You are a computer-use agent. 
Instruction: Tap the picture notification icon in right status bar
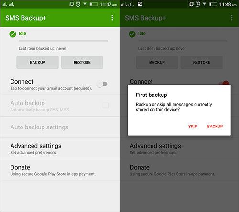(140, 4)
